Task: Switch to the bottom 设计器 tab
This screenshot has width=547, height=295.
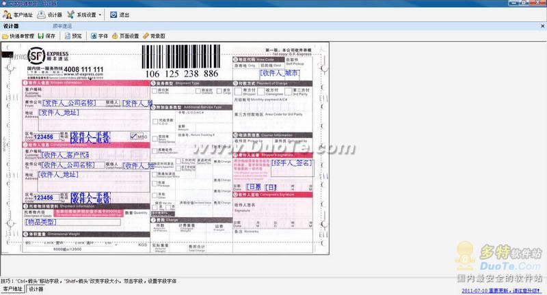Action: (x=36, y=289)
